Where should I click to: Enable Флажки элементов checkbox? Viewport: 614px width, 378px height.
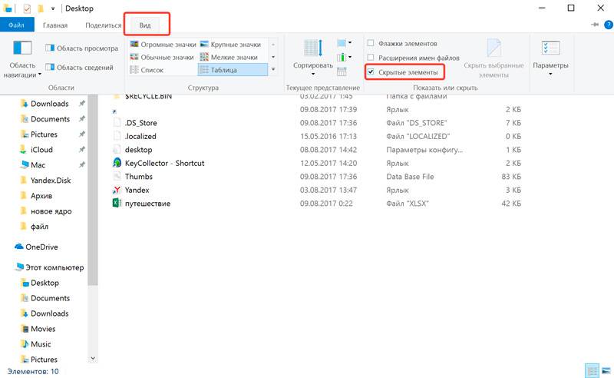tap(371, 44)
